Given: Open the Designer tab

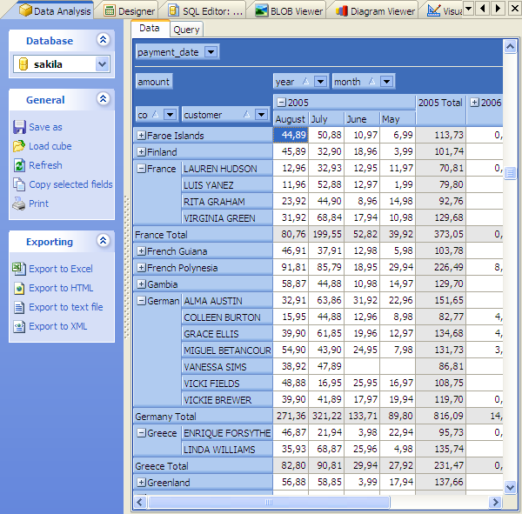Looking at the screenshot, I should (129, 11).
